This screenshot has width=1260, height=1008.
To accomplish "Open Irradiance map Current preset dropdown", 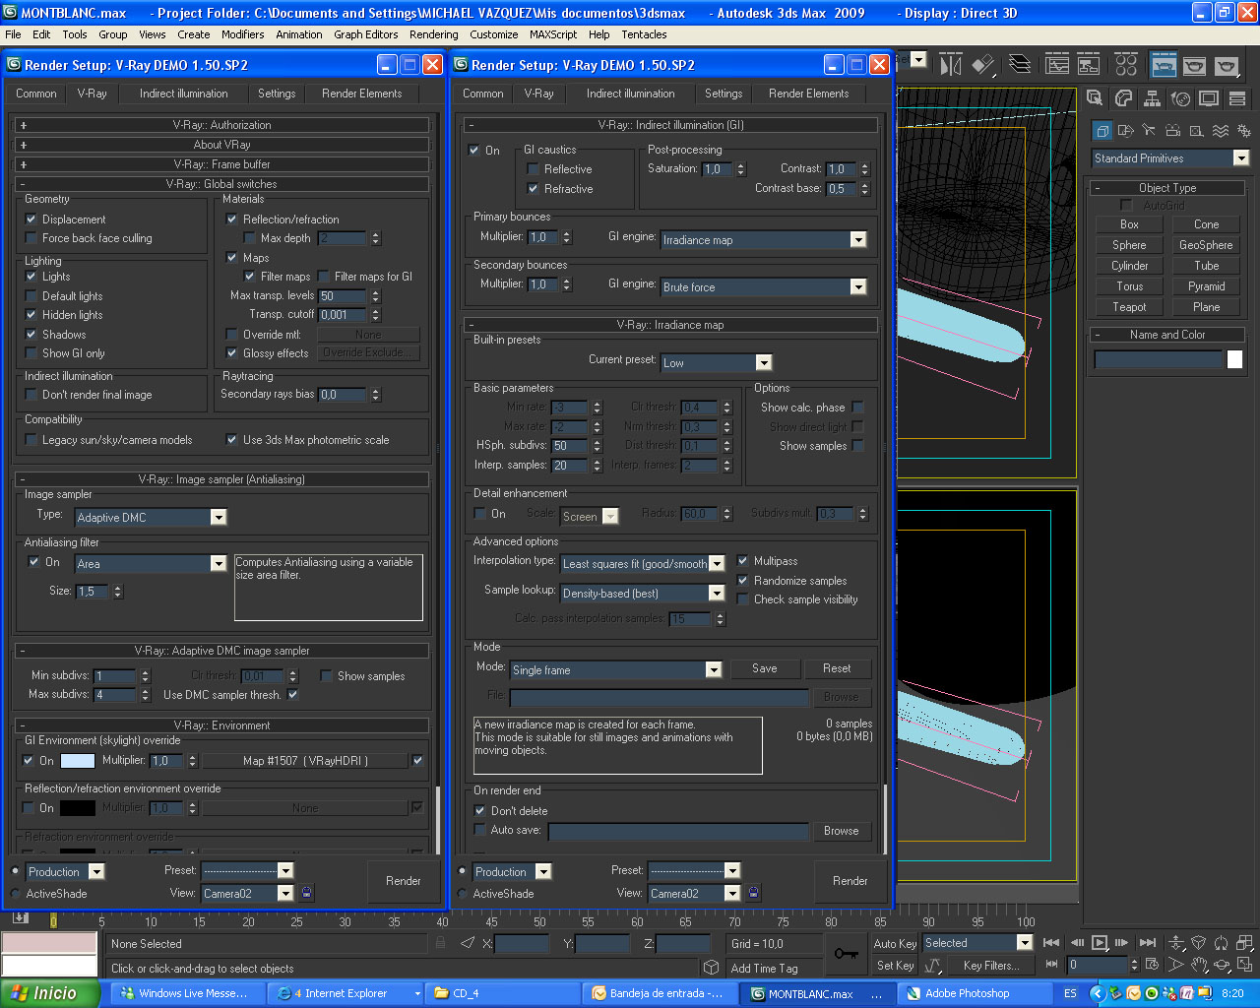I will [x=717, y=363].
